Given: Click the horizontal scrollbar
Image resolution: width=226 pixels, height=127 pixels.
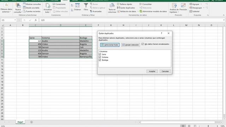Looking at the screenshot, I should (x=178, y=122).
